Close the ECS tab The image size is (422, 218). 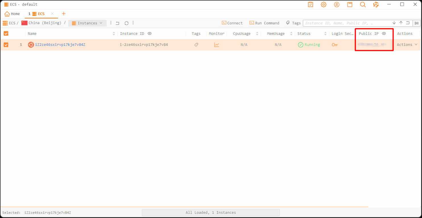point(52,14)
